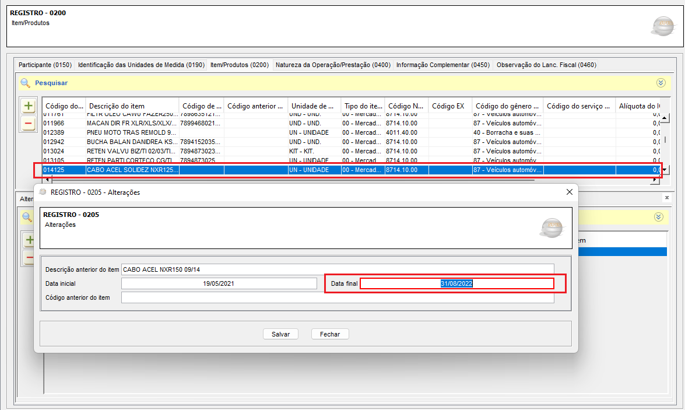Expand the Pesquisar search section chevron
The height and width of the screenshot is (410, 685).
pyautogui.click(x=661, y=83)
